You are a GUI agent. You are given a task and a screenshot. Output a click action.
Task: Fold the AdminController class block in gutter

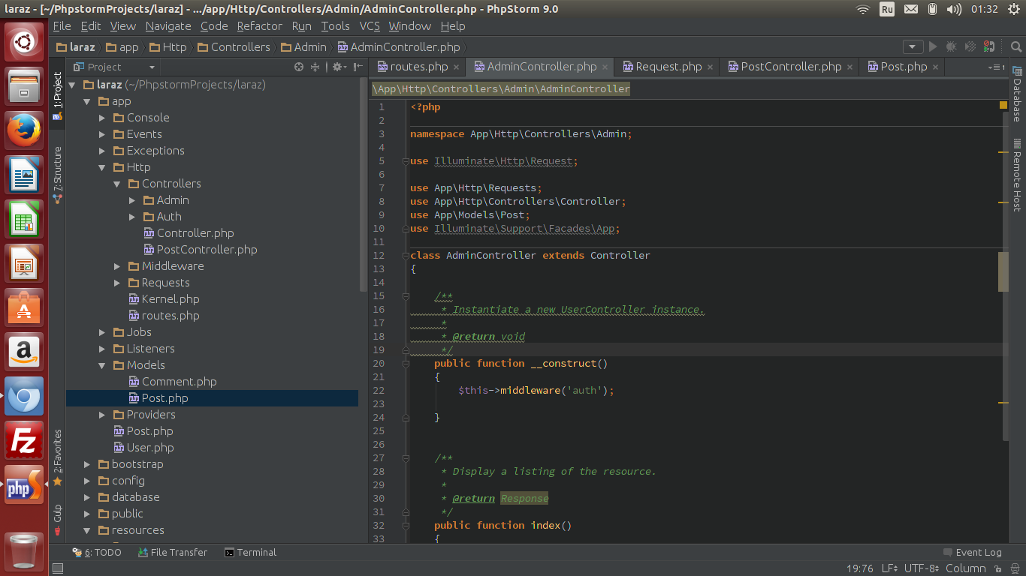406,256
